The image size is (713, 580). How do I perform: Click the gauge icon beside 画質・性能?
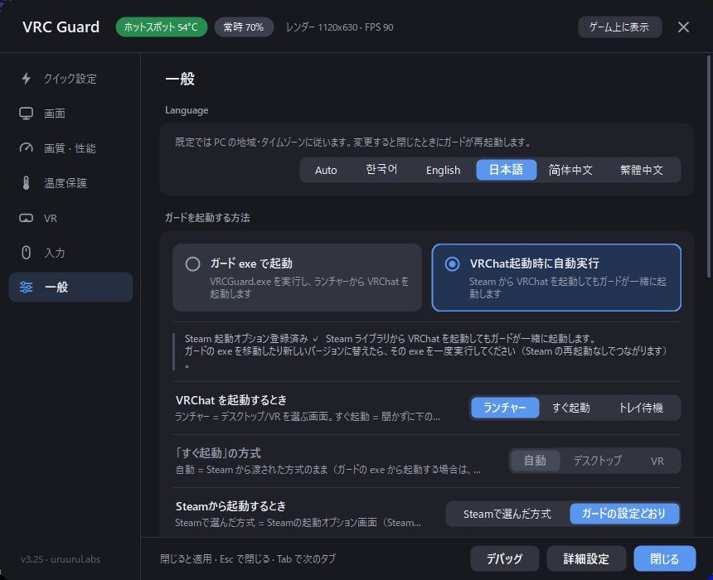(27, 147)
